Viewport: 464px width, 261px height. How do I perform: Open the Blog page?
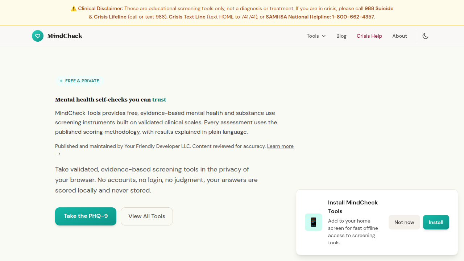pos(341,36)
